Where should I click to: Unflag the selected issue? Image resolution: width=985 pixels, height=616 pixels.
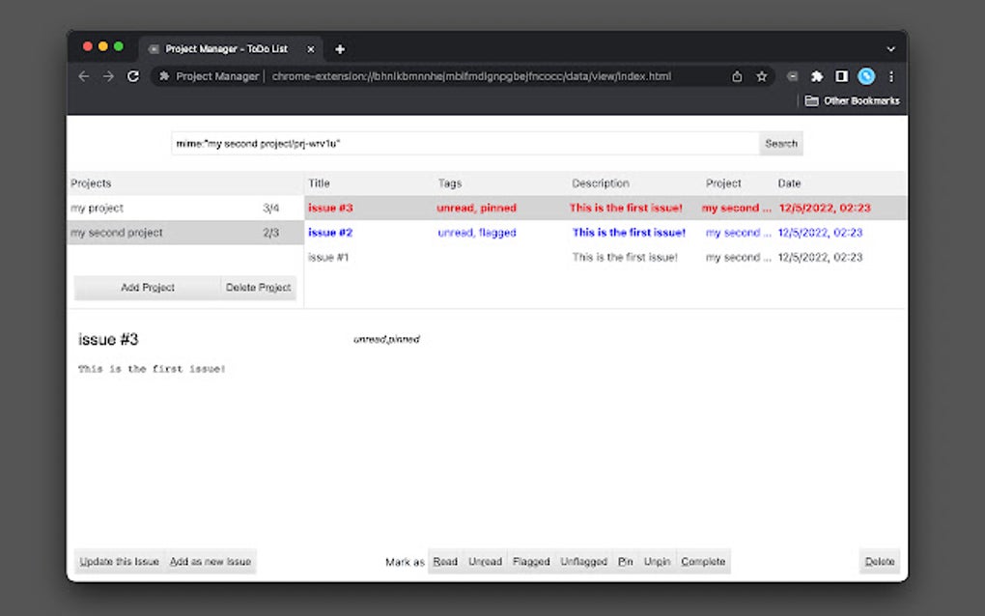[583, 561]
